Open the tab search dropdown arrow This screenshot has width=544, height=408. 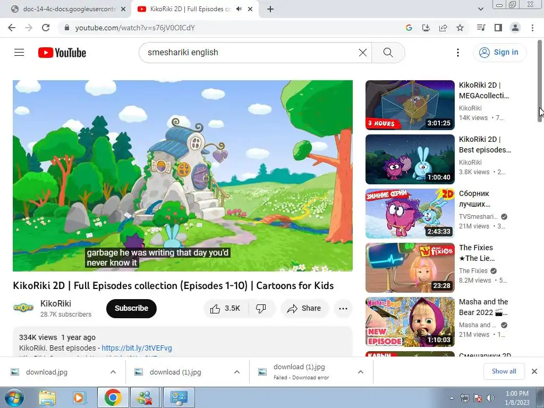[480, 9]
